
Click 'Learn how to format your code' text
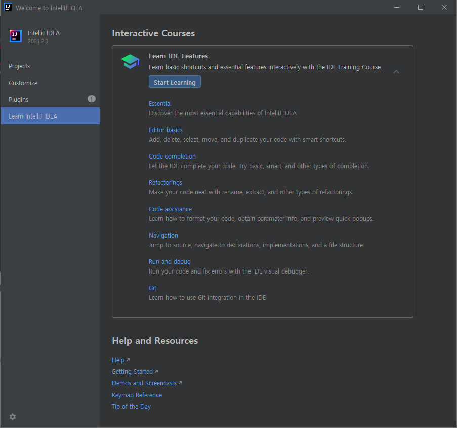point(261,219)
